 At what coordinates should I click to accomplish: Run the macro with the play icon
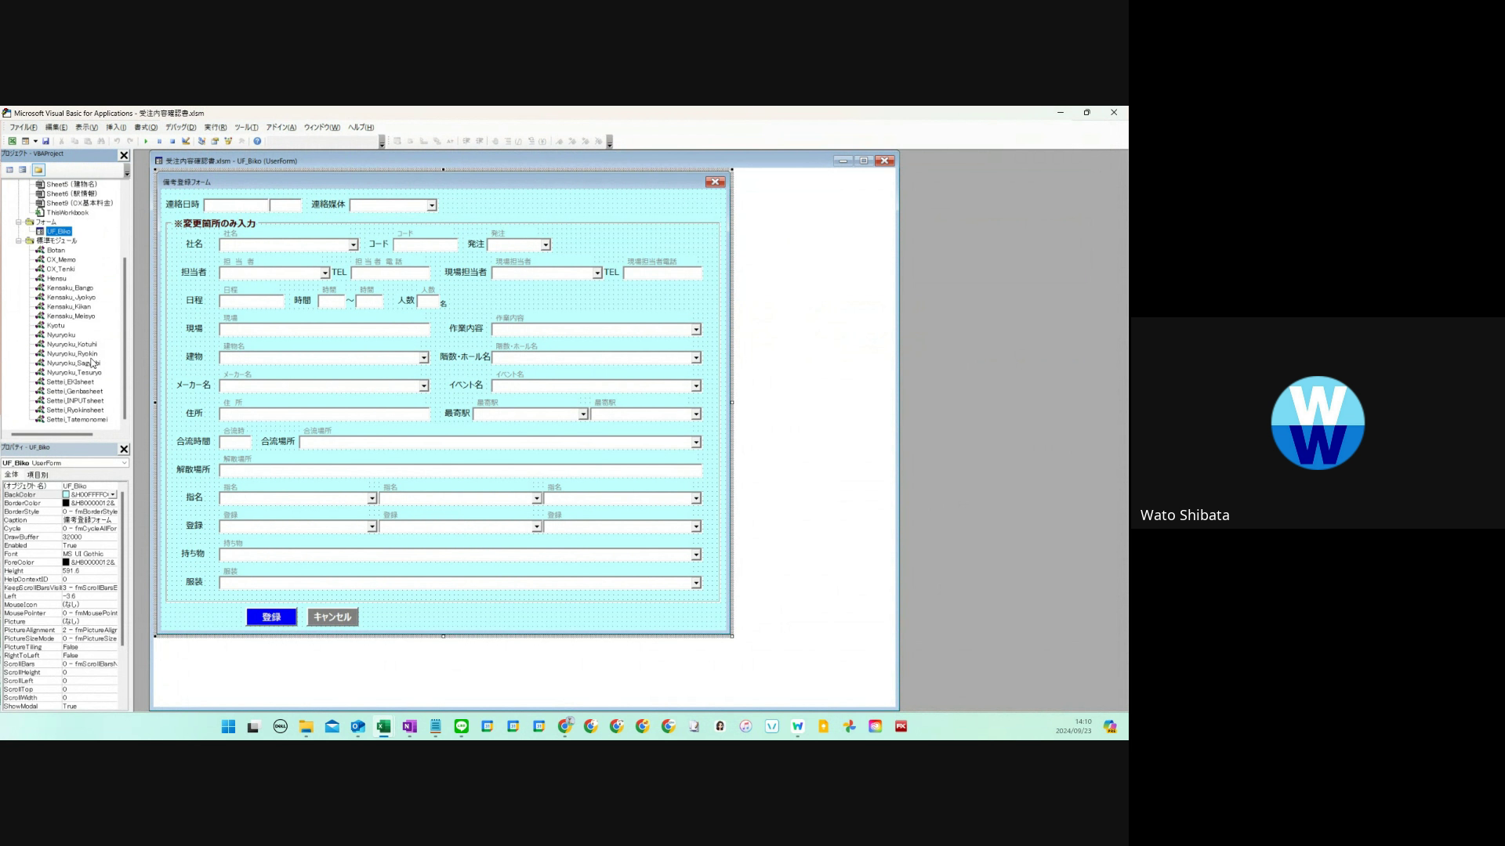[146, 141]
